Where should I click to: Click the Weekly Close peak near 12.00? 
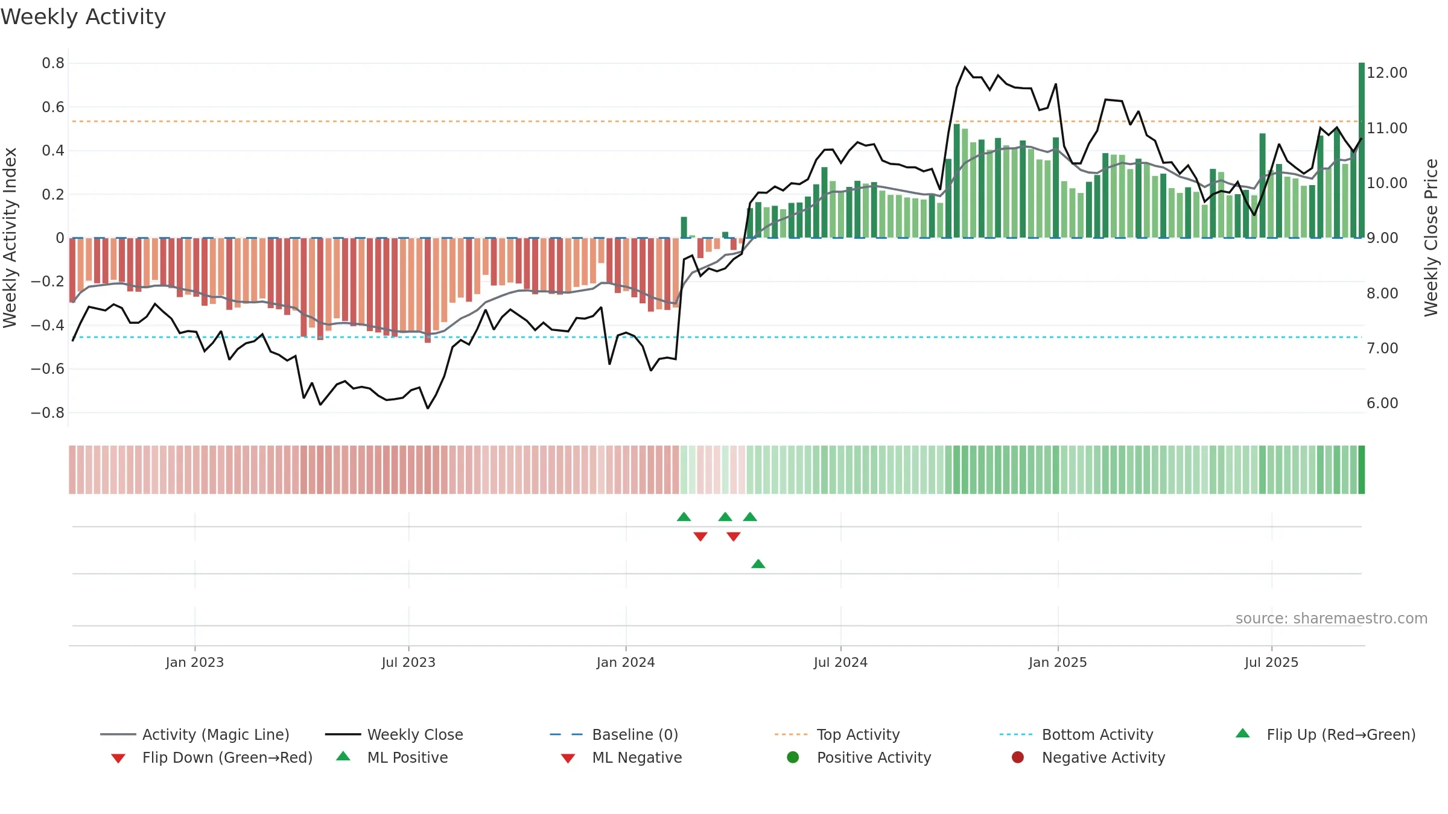965,67
